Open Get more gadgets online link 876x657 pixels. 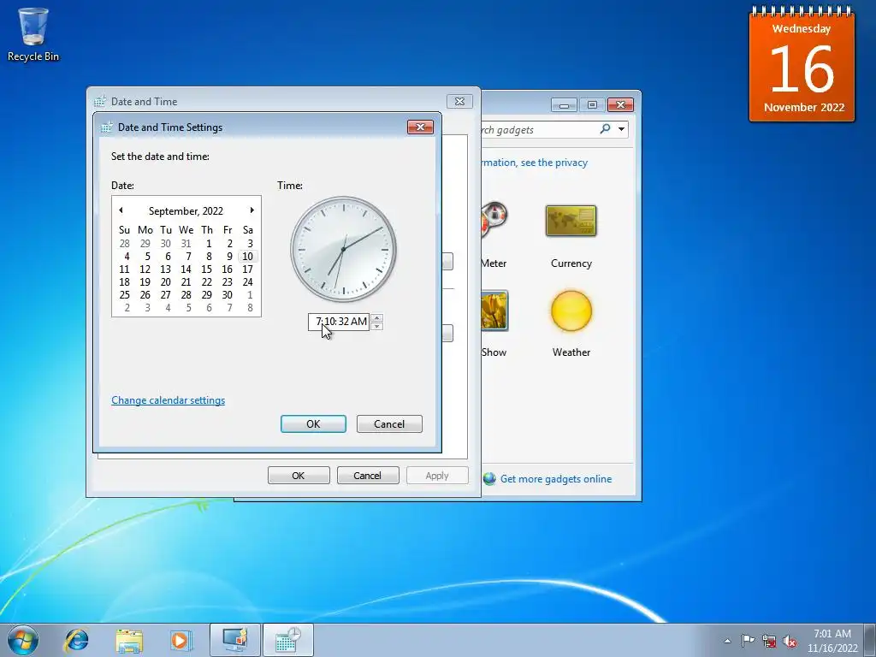556,479
